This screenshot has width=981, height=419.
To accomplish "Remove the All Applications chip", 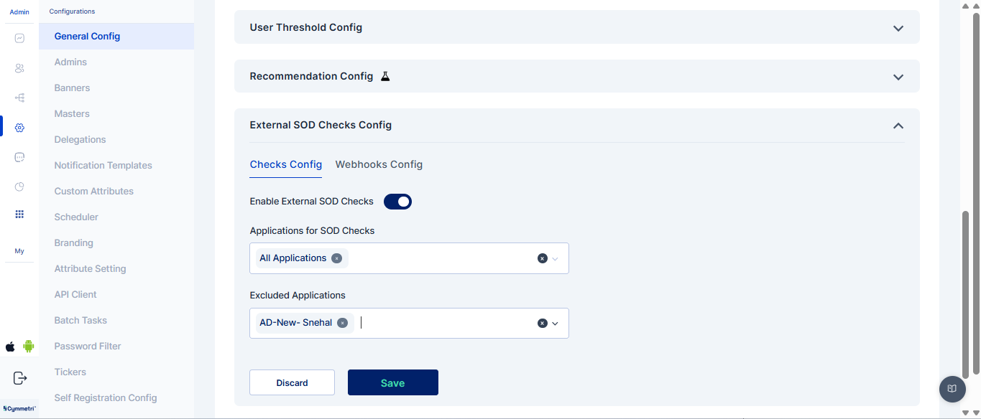I will [336, 258].
